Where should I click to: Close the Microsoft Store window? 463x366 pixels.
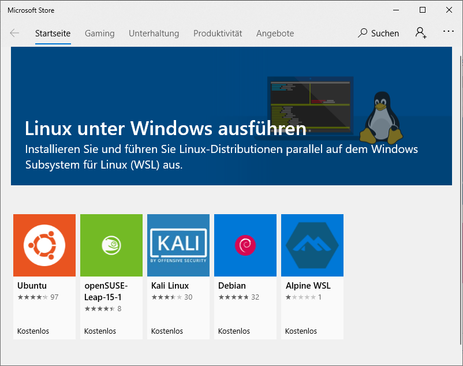(449, 10)
